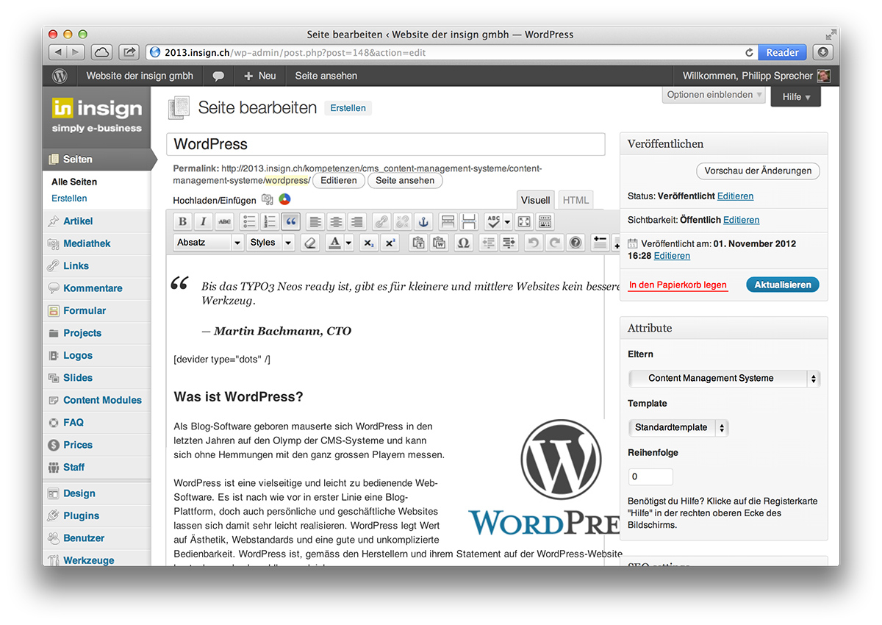Switch to the Visuell editor tab

pos(536,200)
